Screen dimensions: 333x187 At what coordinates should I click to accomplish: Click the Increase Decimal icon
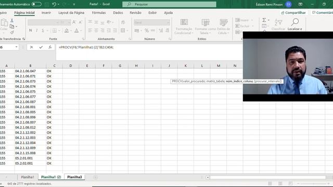click(x=161, y=31)
